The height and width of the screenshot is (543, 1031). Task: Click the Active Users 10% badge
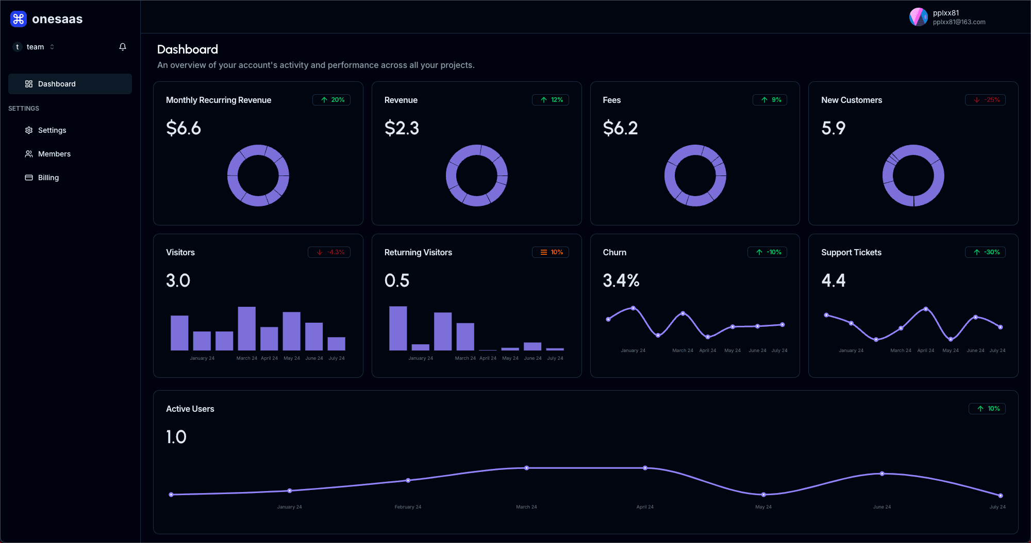(x=987, y=409)
